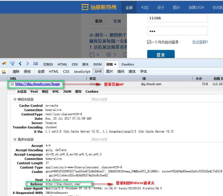Select the 响应 response sub-tab
This screenshot has height=196, width=223.
tap(45, 92)
